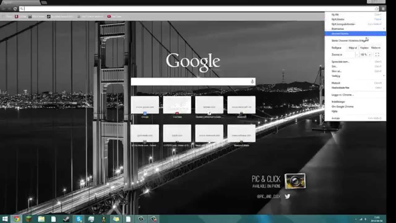Click the bookmark star in address bar
The height and width of the screenshot is (223, 396).
(x=376, y=9)
